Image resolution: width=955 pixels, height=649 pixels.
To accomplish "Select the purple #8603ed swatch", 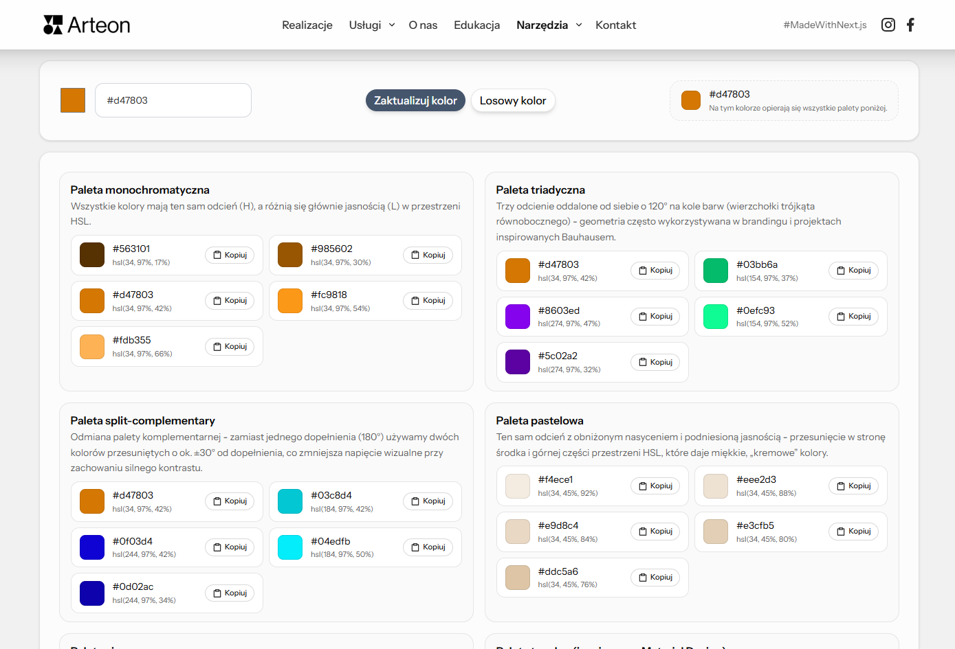I will click(x=517, y=316).
